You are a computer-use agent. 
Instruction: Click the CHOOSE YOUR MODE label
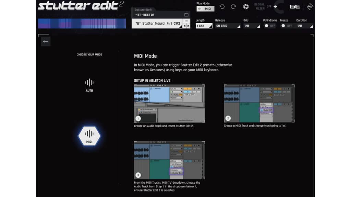click(89, 54)
